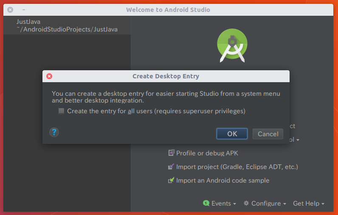Cancel the Create Desktop Entry dialog
Screen dimensions: 338x215
(x=268, y=134)
